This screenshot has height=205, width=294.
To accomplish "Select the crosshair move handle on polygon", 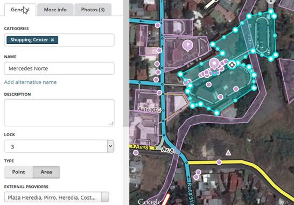I will click(x=232, y=65).
